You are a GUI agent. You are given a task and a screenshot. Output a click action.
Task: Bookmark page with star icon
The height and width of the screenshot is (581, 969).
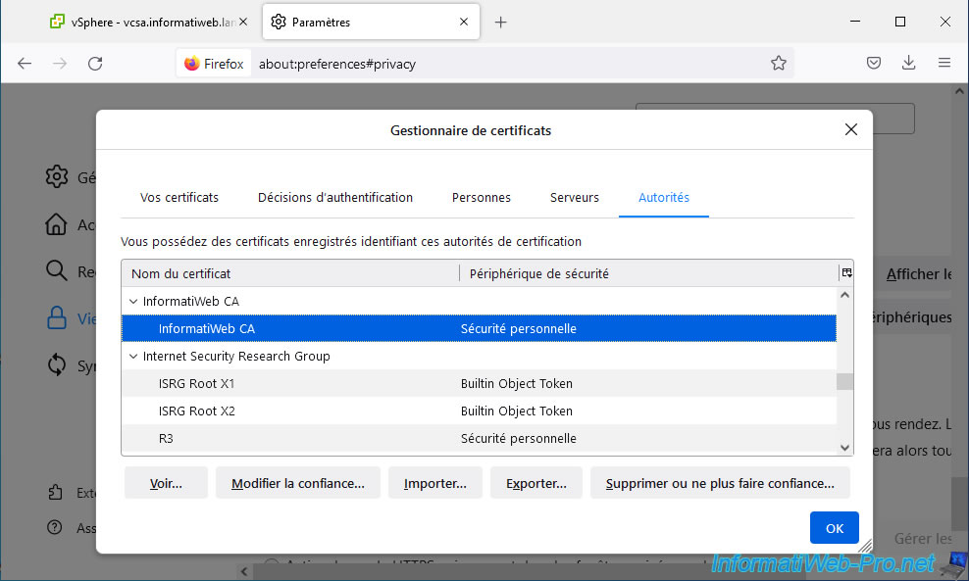[778, 64]
